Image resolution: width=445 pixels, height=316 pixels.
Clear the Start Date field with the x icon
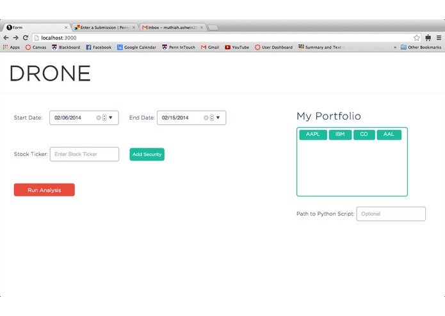pos(99,118)
